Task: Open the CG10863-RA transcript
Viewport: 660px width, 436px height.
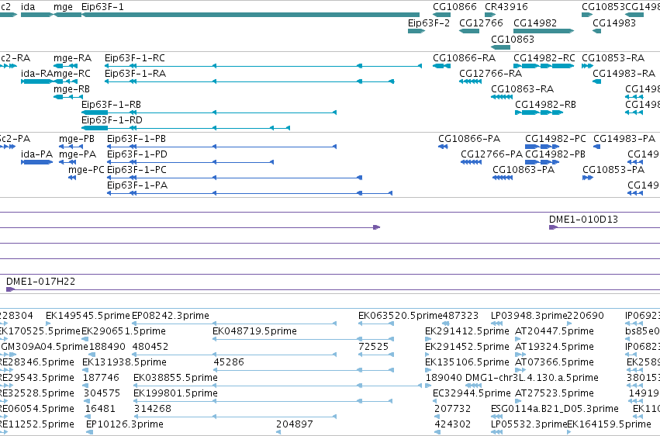Action: 501,97
